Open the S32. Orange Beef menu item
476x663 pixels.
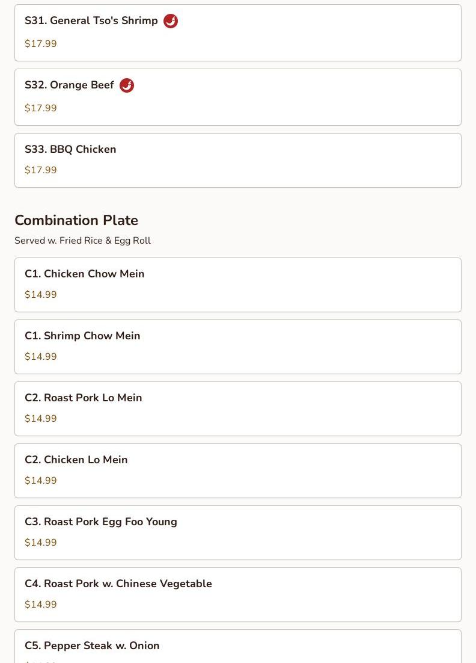69,85
